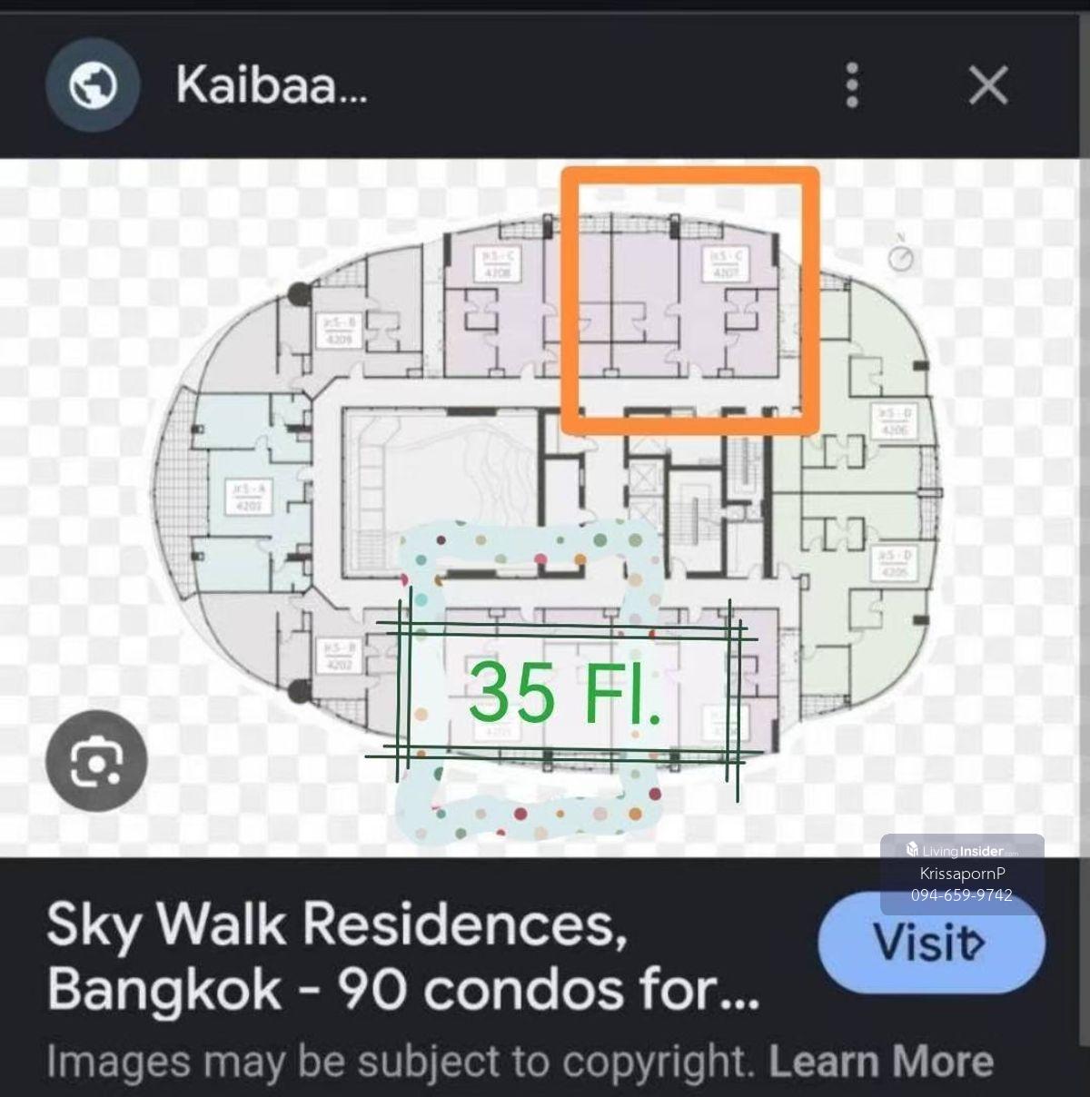1090x1097 pixels.
Task: Launch Google Lens search icon
Action: [96, 761]
